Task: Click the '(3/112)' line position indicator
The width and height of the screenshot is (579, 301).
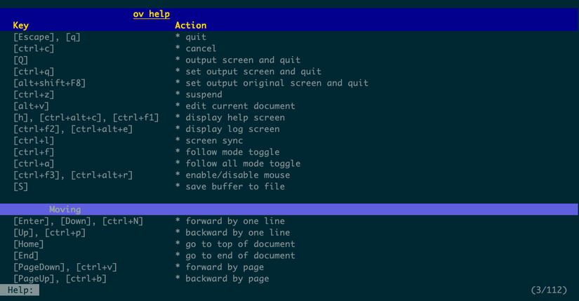Action: (x=549, y=290)
